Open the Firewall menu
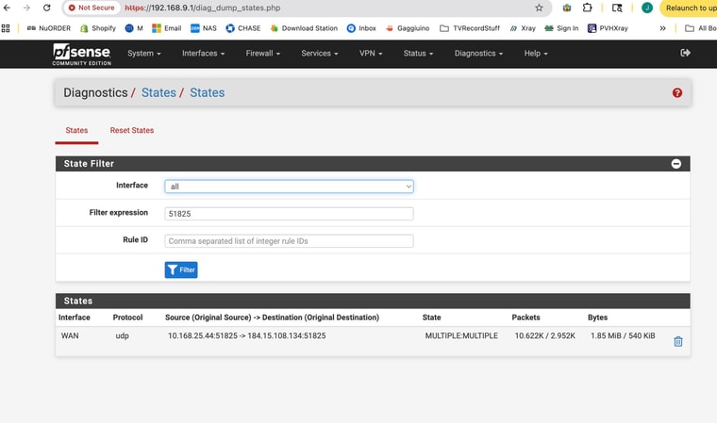The width and height of the screenshot is (717, 423). pos(262,54)
